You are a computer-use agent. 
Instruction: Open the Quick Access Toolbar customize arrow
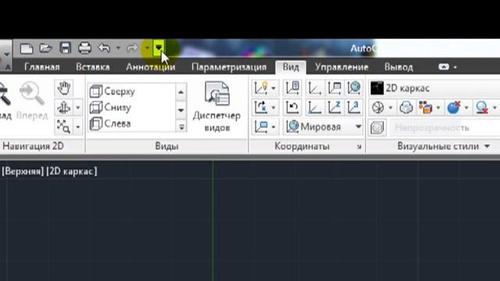[159, 48]
